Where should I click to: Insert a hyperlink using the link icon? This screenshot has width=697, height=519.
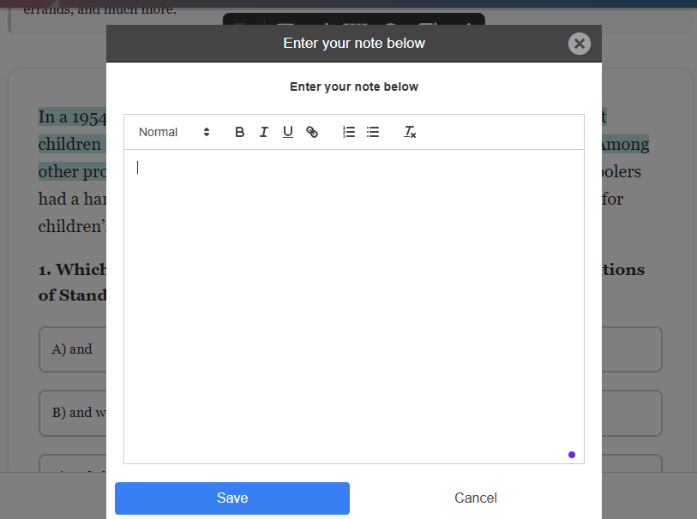coord(312,132)
